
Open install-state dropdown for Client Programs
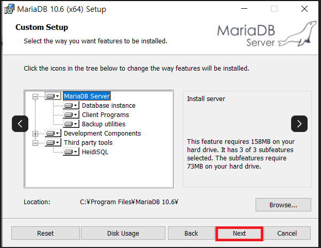[x=71, y=114]
